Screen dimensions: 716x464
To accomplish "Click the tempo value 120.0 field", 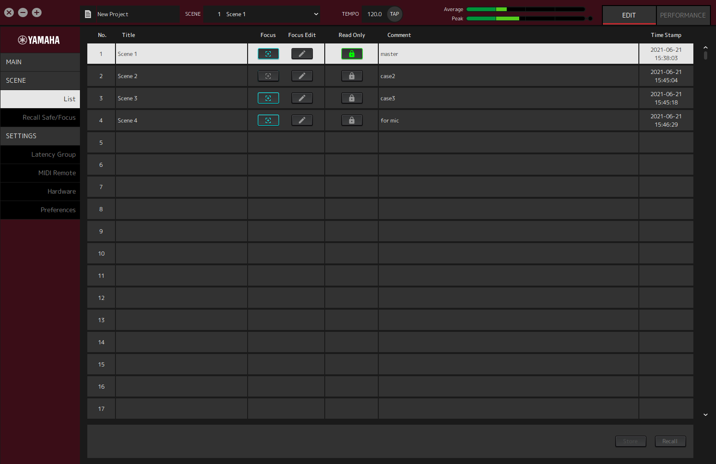I will (x=374, y=14).
